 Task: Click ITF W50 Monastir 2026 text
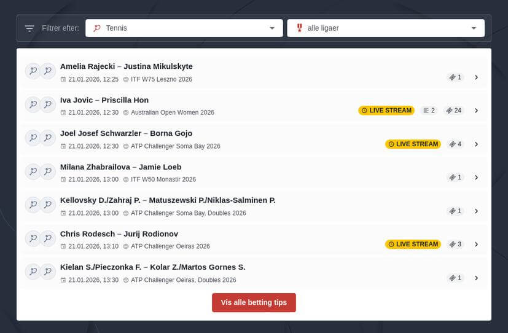click(163, 179)
